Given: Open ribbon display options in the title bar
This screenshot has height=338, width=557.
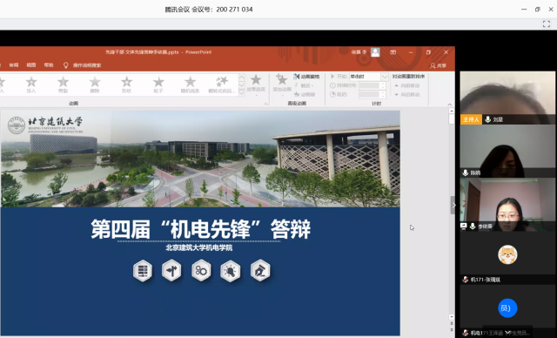Looking at the screenshot, I should click(x=393, y=52).
